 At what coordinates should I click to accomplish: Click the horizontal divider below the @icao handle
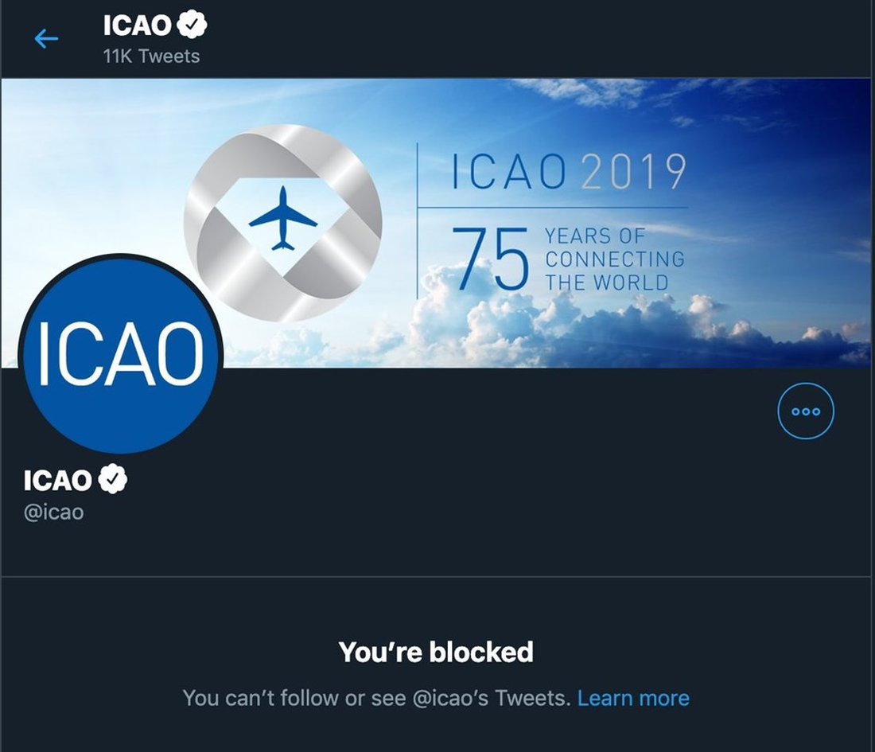437,576
